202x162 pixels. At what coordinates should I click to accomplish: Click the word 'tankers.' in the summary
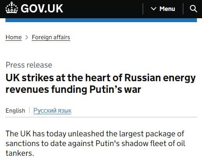tap(20, 153)
